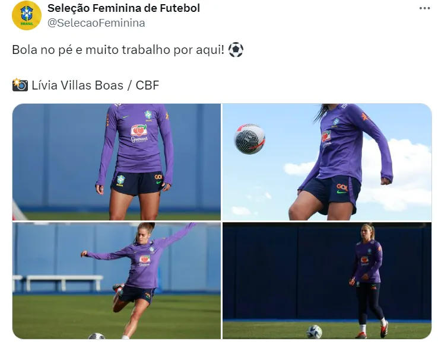Open the three-dot more options menu
The width and height of the screenshot is (438, 342).
click(424, 8)
